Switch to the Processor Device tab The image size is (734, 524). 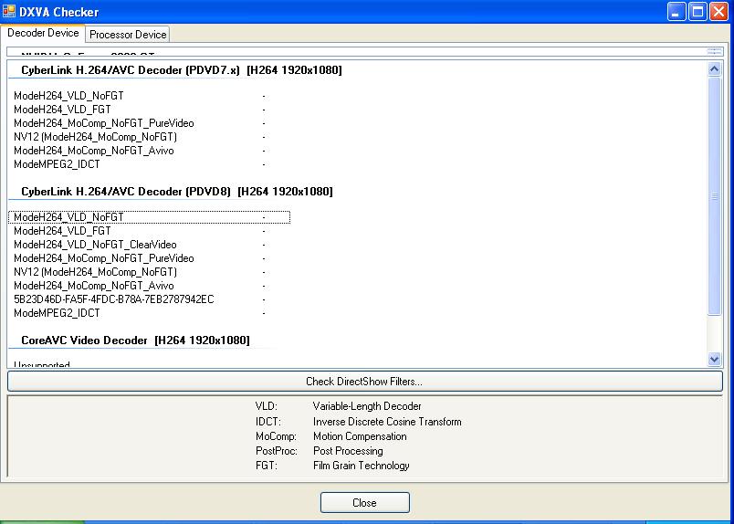(128, 35)
